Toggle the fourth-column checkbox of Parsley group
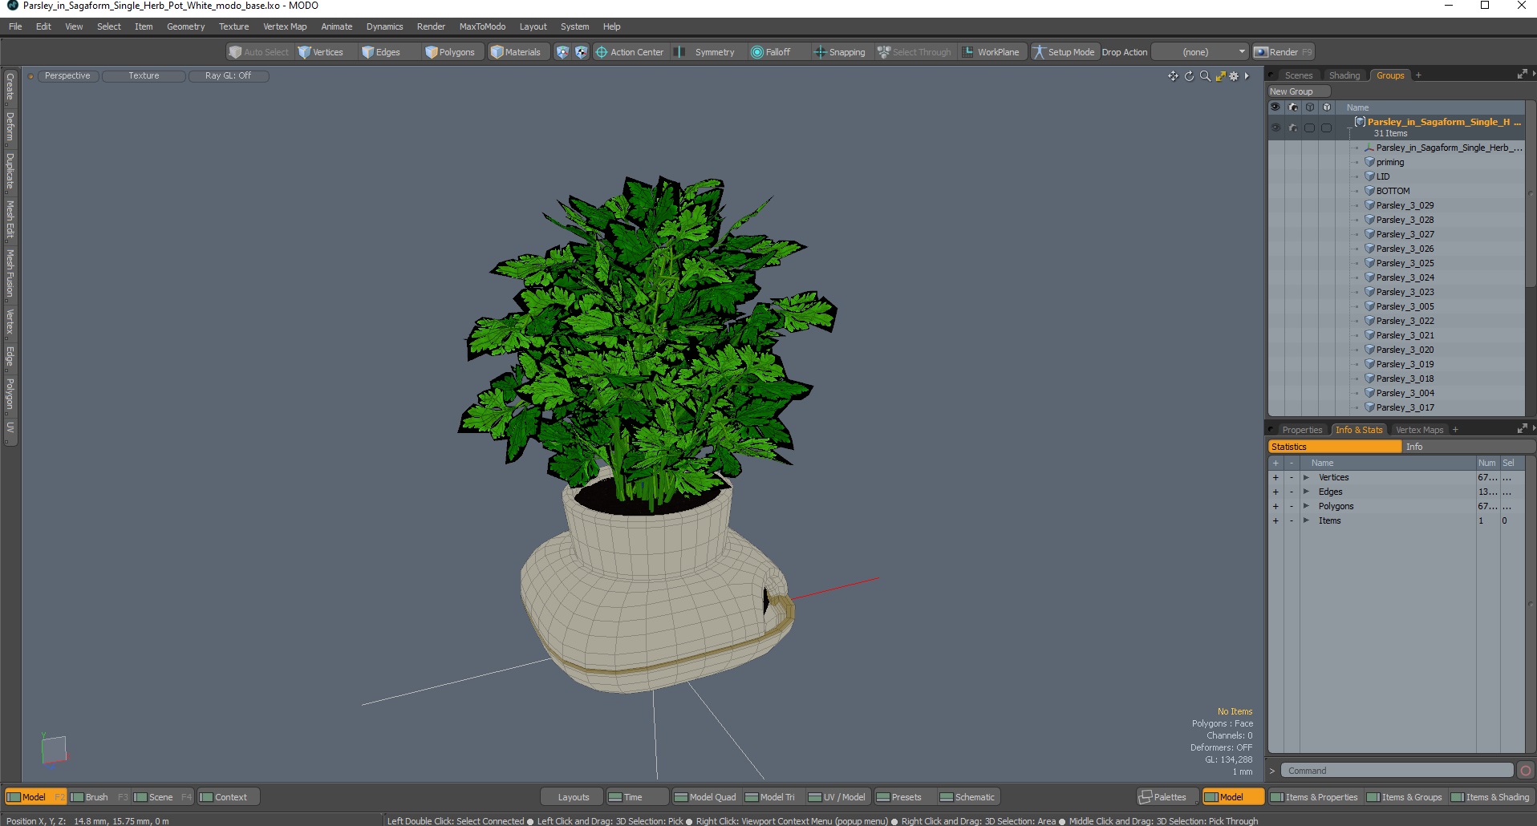Viewport: 1537px width, 826px height. 1326,128
